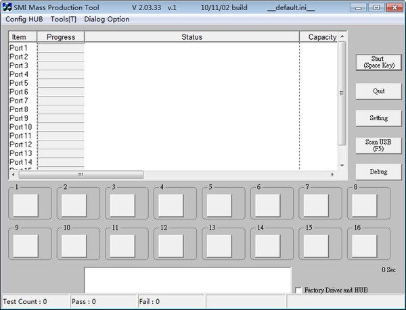Click the Capacity column header
The width and height of the screenshot is (406, 310).
tap(319, 37)
